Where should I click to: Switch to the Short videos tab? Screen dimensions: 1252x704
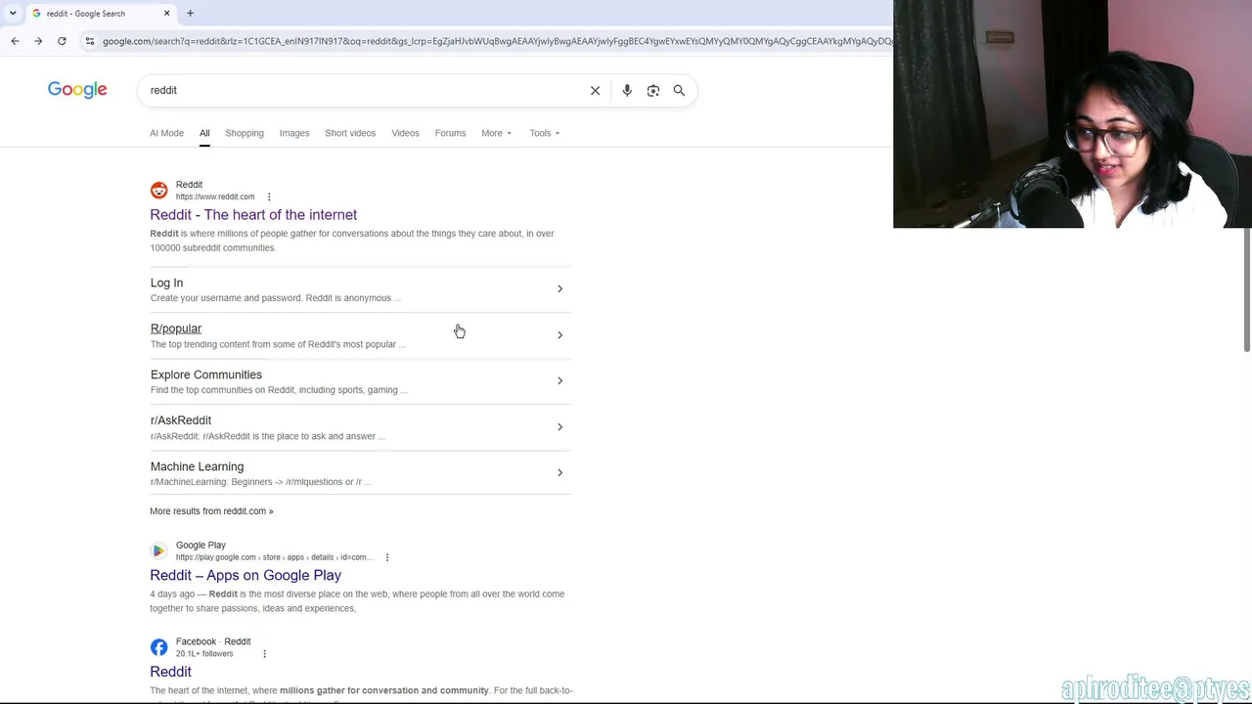[x=350, y=133]
